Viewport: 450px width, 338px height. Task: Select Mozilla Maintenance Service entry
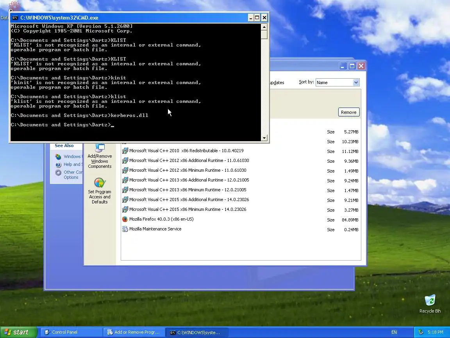241,229
